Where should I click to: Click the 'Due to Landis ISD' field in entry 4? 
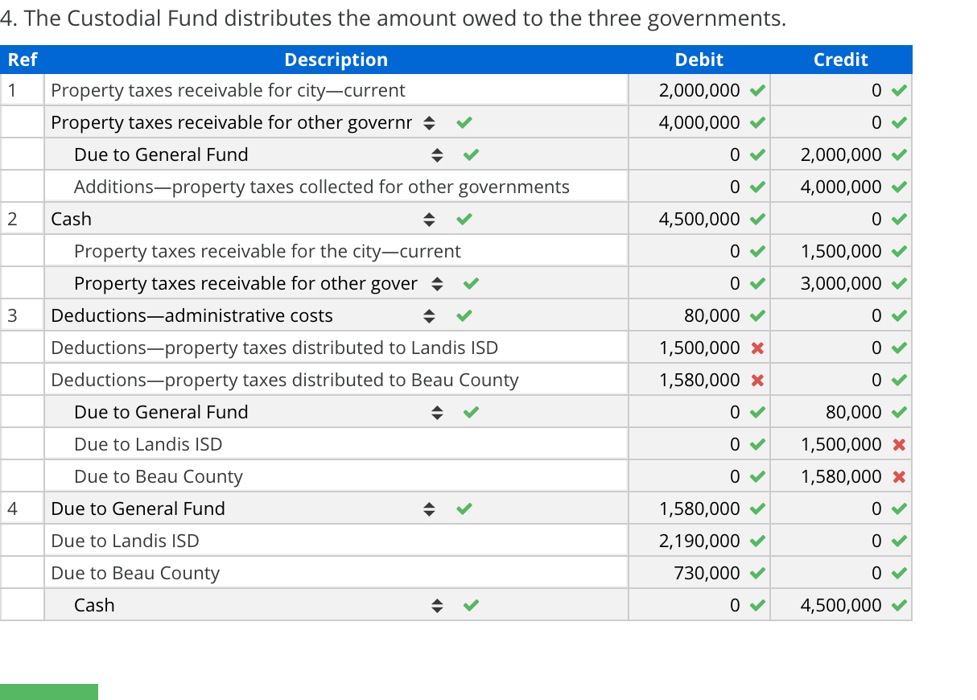click(x=336, y=541)
